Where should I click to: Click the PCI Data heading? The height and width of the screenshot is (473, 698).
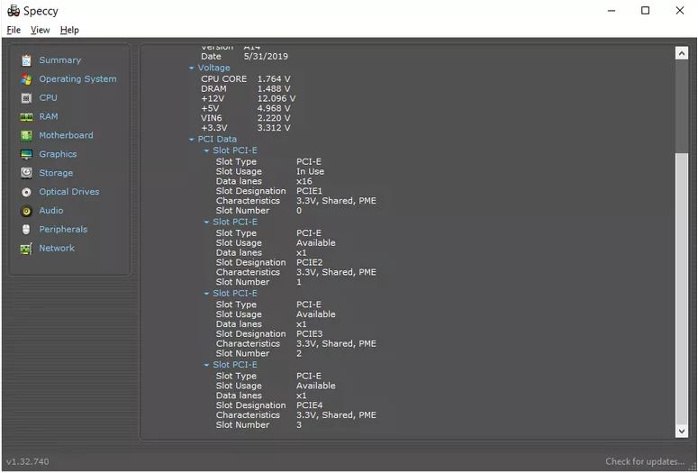pos(217,139)
